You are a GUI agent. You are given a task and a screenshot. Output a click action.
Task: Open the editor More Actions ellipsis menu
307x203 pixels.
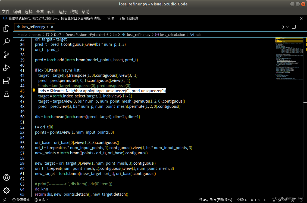300,26
